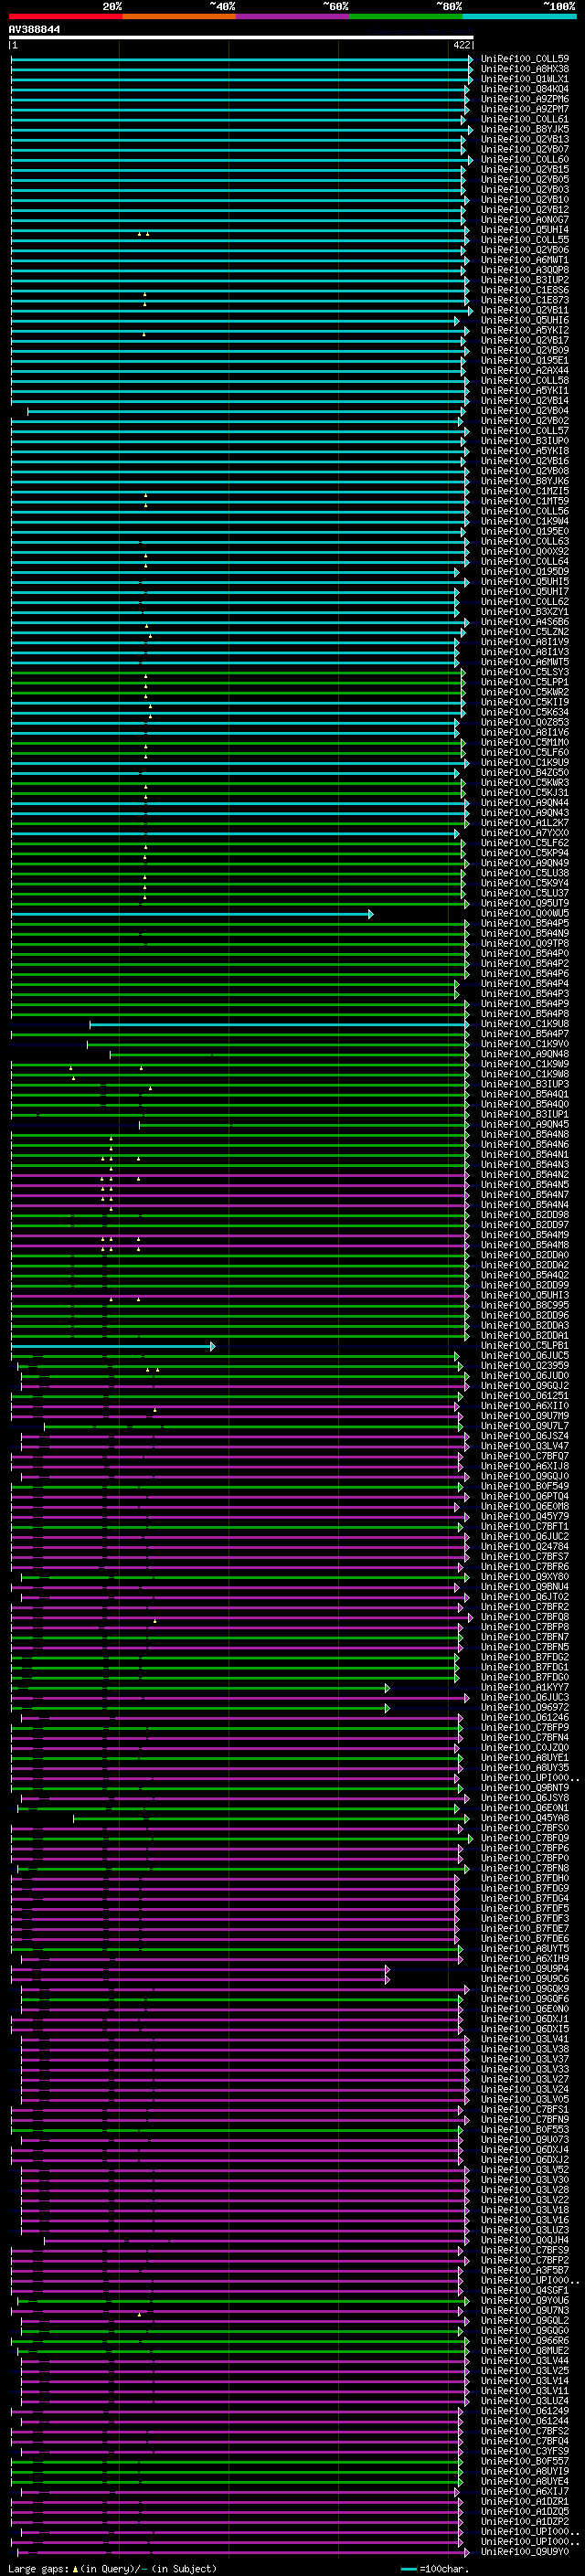Click the UniRef100_Q3LV41 subject label
The image size is (585, 2576).
(x=525, y=2039)
